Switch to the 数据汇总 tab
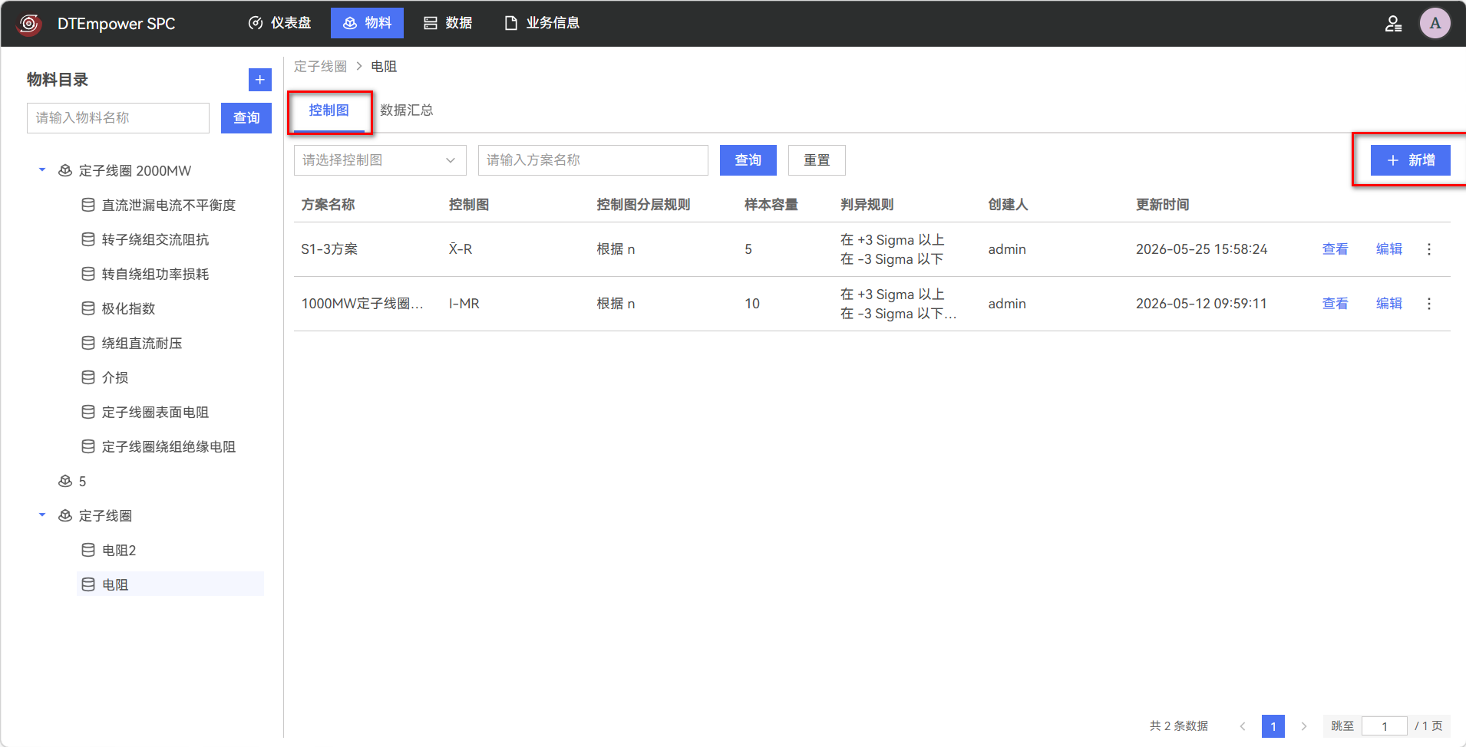The width and height of the screenshot is (1466, 747). point(407,110)
